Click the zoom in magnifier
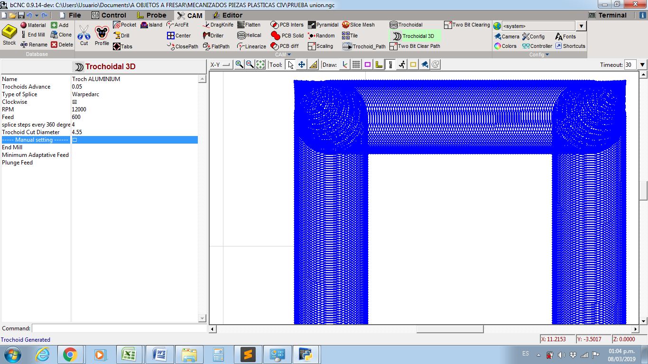The width and height of the screenshot is (648, 364). point(240,64)
